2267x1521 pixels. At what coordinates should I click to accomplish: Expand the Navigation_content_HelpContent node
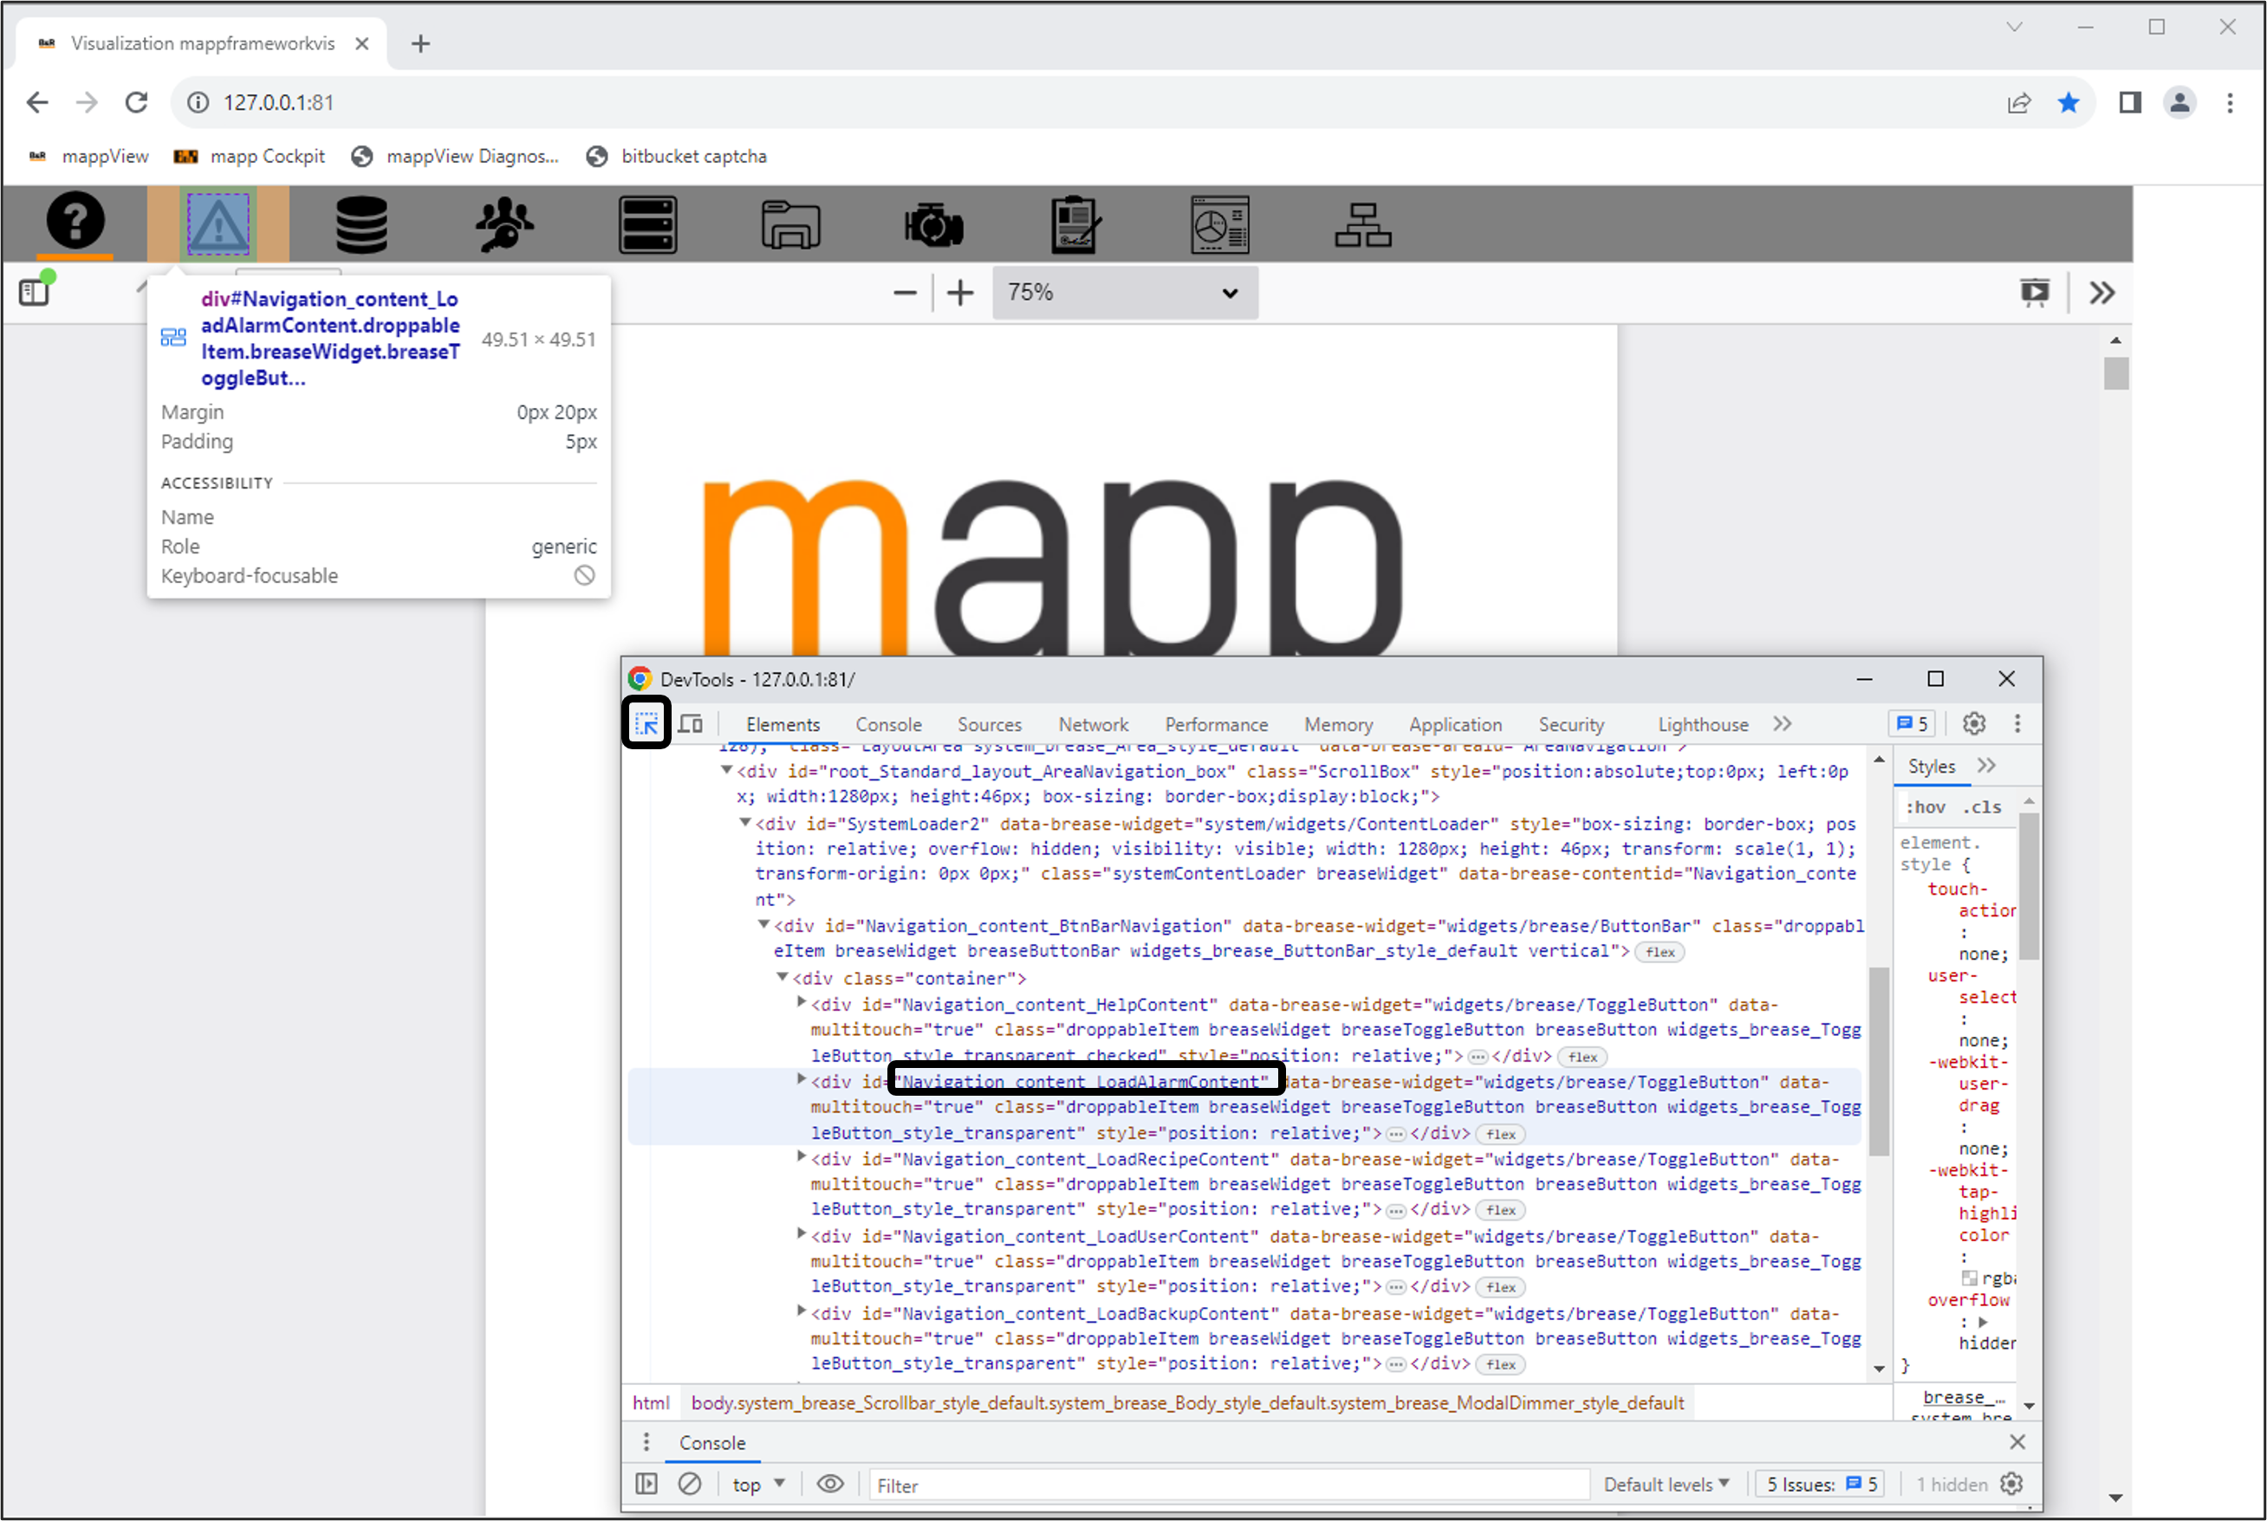coord(801,1002)
